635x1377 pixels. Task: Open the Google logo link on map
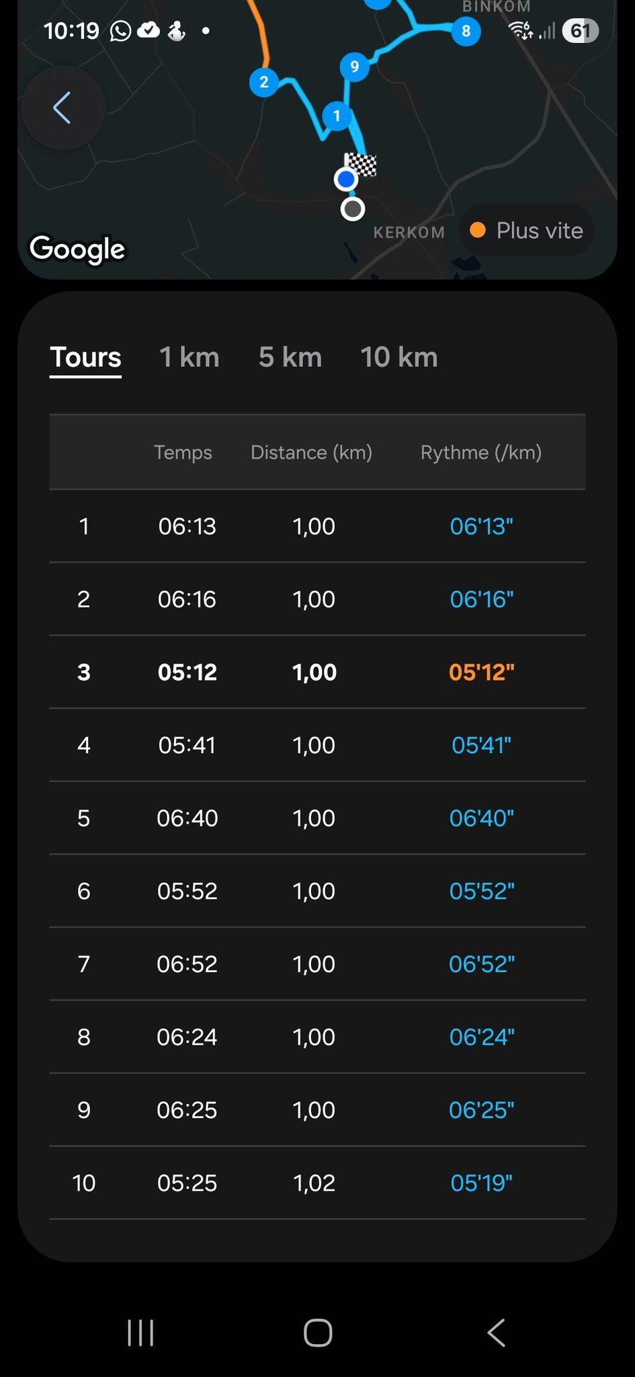click(77, 249)
